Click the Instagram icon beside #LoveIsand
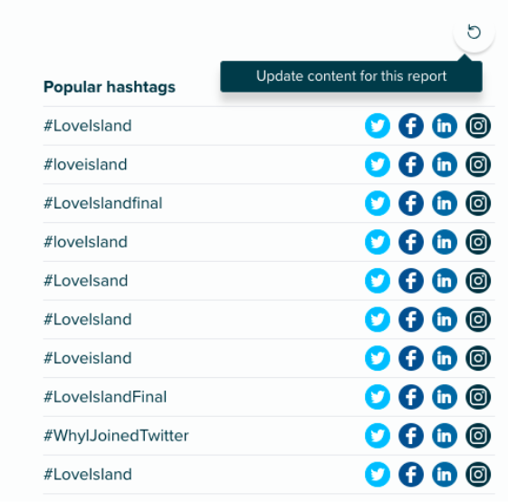The height and width of the screenshot is (503, 508). pos(478,281)
